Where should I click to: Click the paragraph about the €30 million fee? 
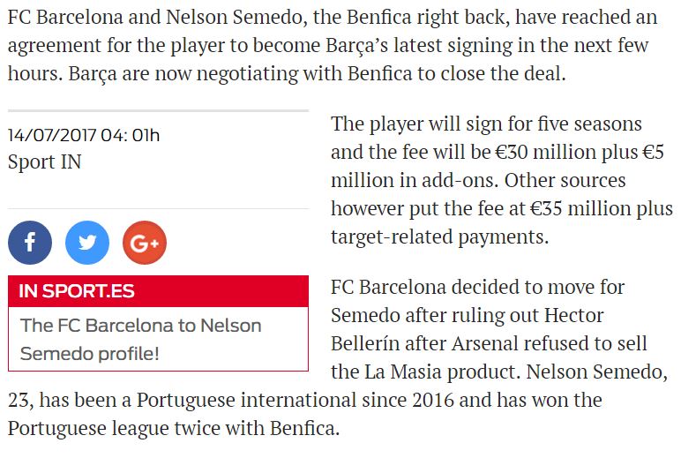[x=502, y=180]
